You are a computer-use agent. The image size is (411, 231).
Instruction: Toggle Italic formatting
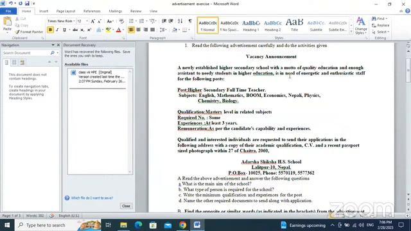[57, 30]
